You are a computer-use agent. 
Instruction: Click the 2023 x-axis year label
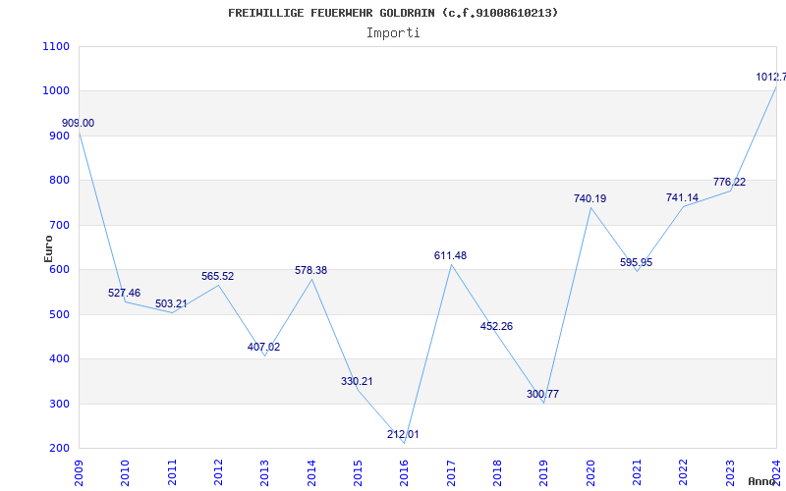tap(729, 470)
